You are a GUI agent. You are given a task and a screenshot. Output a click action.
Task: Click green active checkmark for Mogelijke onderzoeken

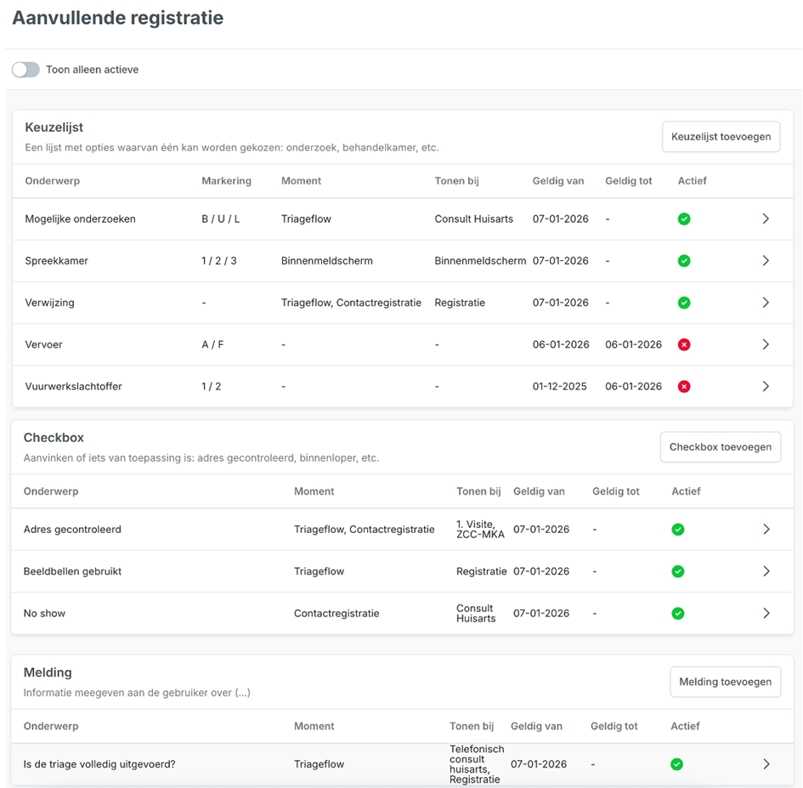tap(684, 219)
